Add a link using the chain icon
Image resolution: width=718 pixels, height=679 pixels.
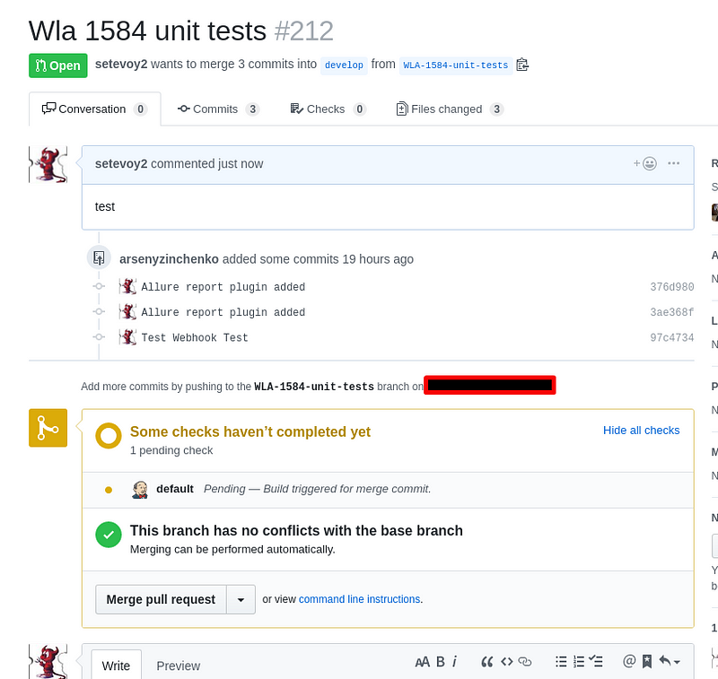[525, 662]
